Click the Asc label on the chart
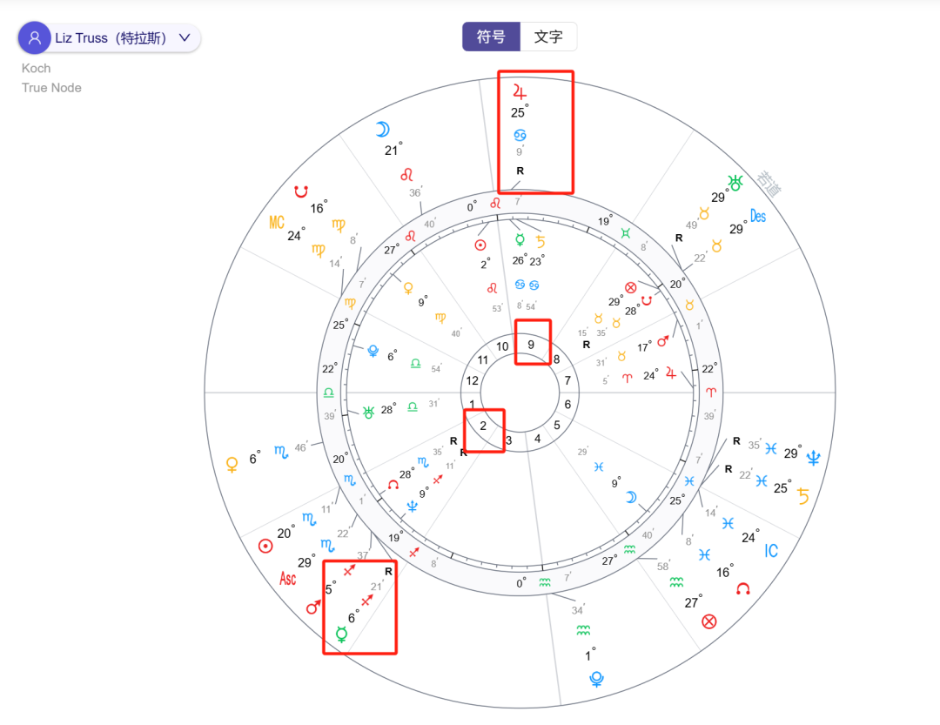 (x=288, y=578)
